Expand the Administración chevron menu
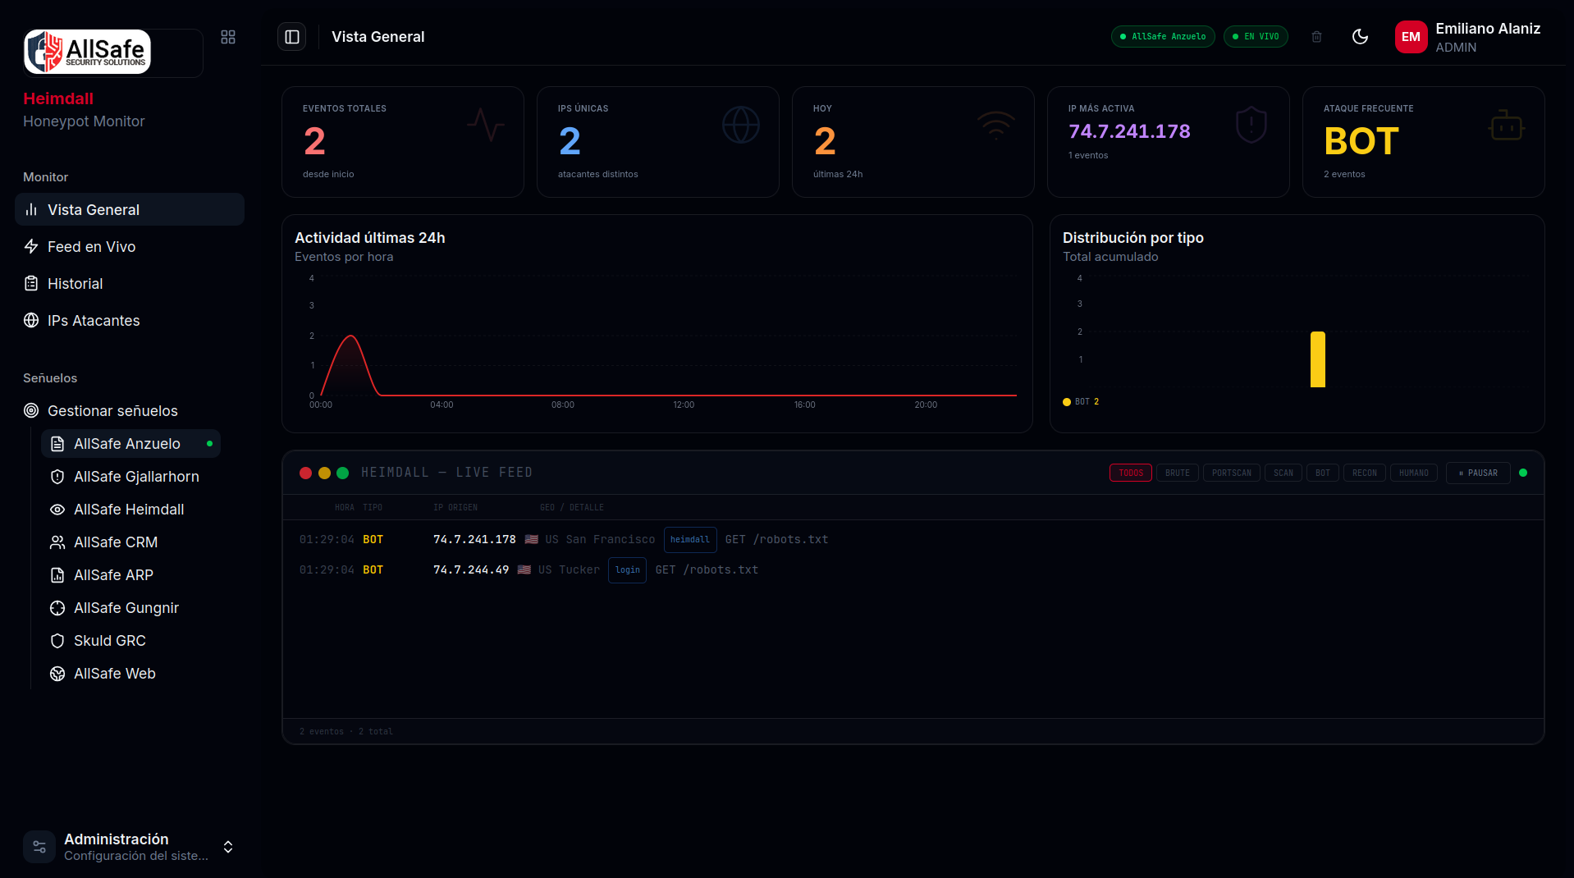 coord(228,847)
